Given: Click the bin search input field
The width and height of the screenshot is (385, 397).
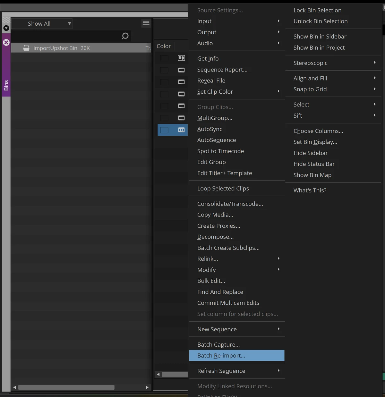Looking at the screenshot, I should 66,36.
